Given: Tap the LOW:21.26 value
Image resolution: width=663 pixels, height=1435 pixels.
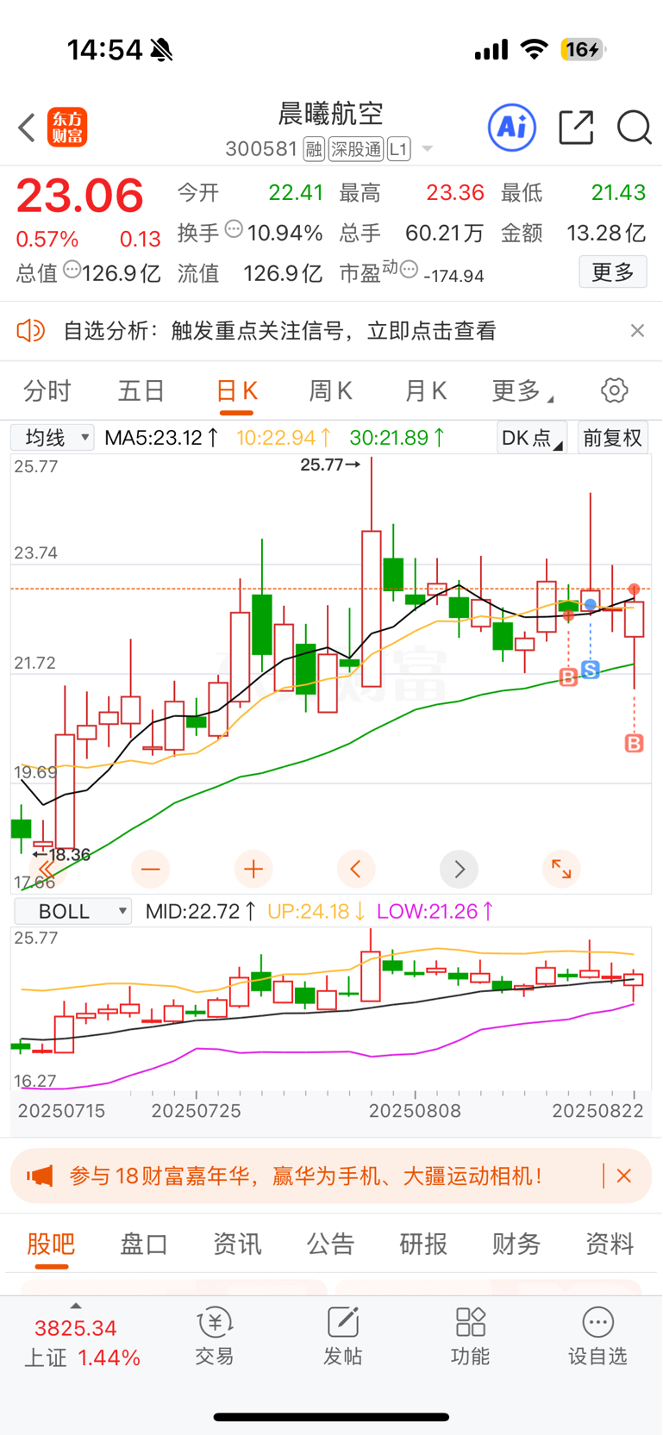Looking at the screenshot, I should [x=435, y=911].
